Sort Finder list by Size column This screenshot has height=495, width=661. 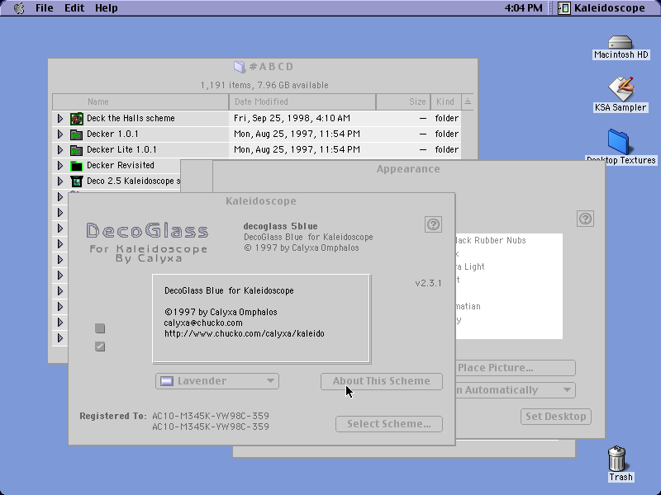point(403,101)
